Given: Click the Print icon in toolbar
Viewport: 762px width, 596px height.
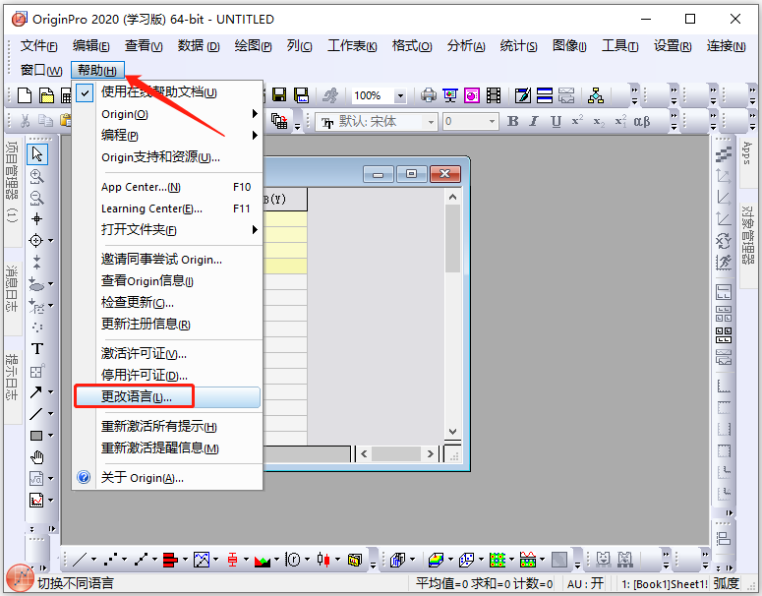Looking at the screenshot, I should (428, 95).
